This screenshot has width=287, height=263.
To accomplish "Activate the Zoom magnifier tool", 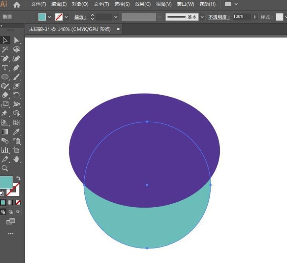I will (x=5, y=168).
